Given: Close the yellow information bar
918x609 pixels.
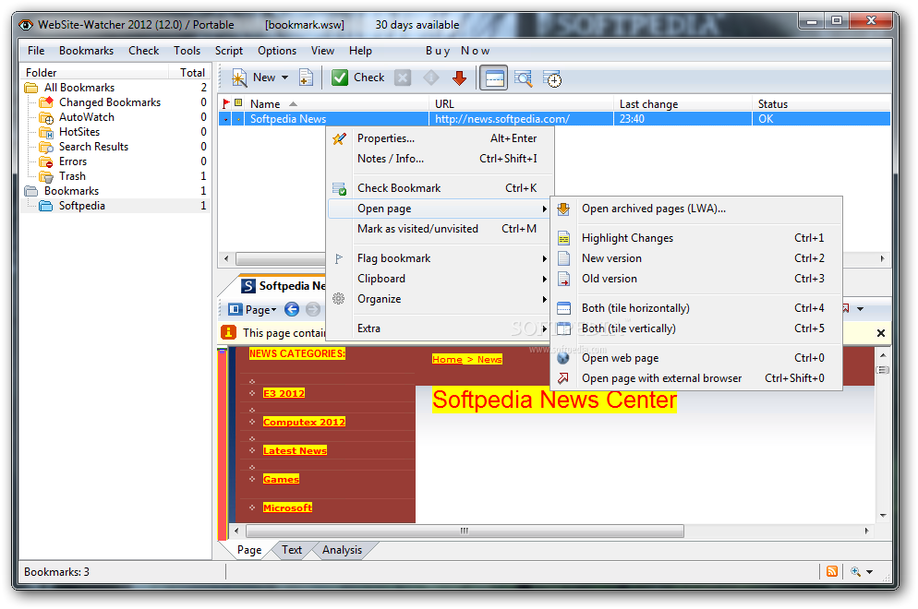Looking at the screenshot, I should (x=880, y=333).
